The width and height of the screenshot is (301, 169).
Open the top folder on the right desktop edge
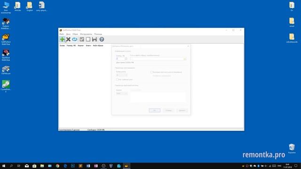[292, 6]
